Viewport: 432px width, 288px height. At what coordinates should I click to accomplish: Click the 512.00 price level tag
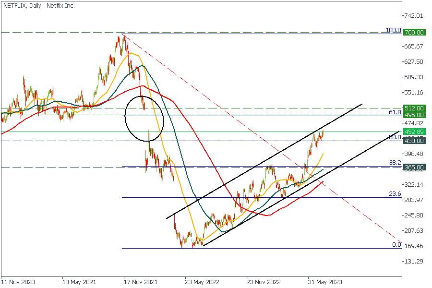click(414, 108)
